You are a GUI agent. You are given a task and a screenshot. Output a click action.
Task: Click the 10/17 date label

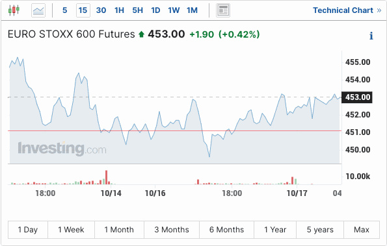[x=297, y=193]
